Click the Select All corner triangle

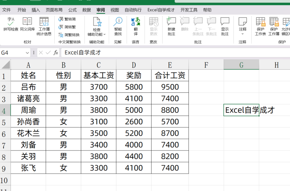[x=5, y=65]
